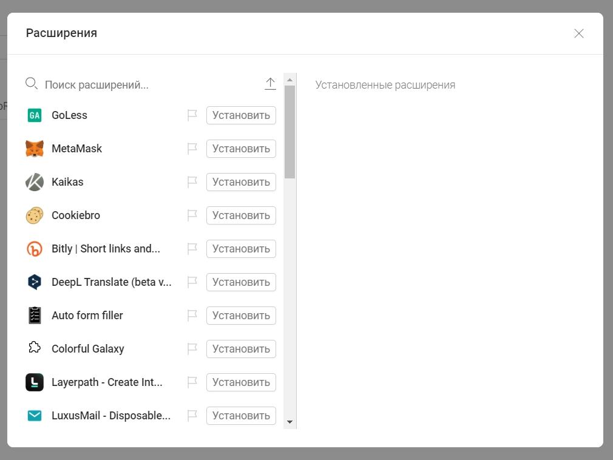Select the LuxusMail - Disposable... text
Viewport: 613px width, 460px height.
[x=111, y=416]
